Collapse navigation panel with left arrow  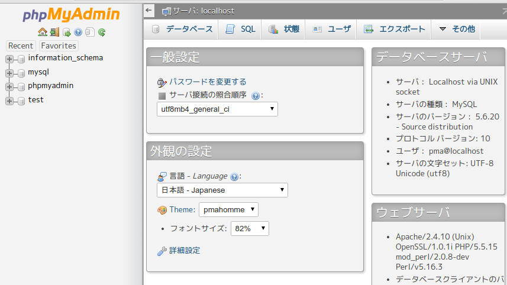click(x=148, y=10)
